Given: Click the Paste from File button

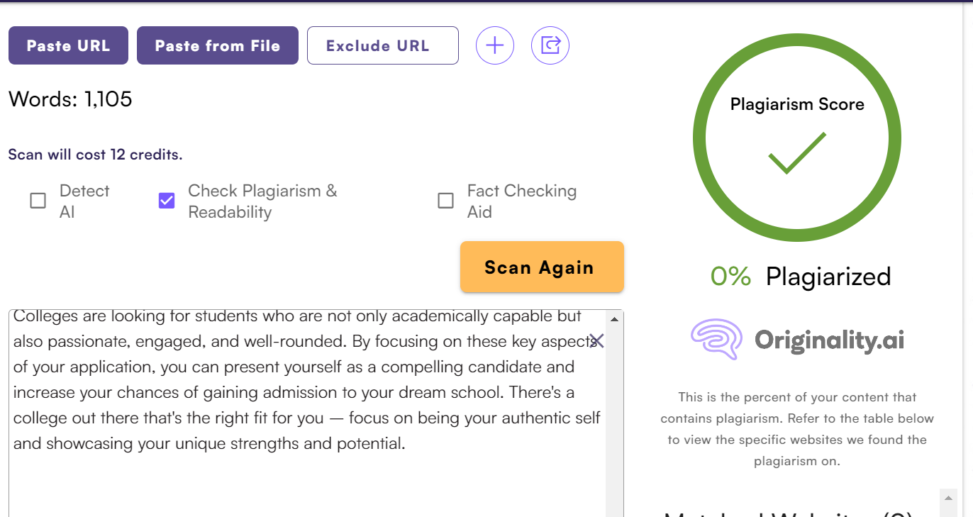Looking at the screenshot, I should click(218, 45).
